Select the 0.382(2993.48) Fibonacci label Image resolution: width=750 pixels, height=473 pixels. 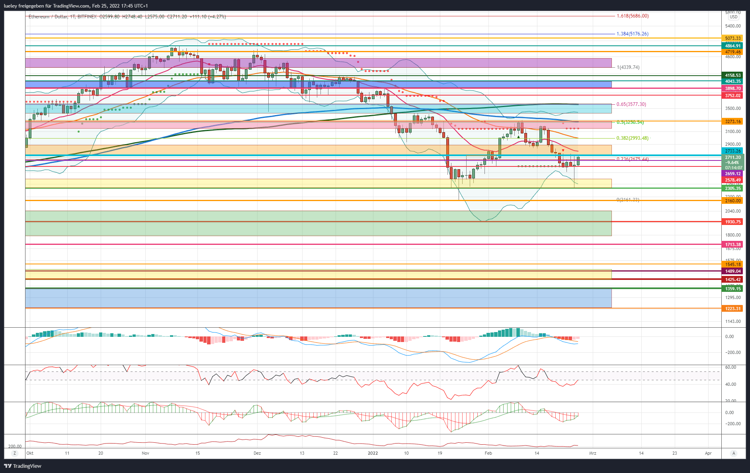point(632,138)
